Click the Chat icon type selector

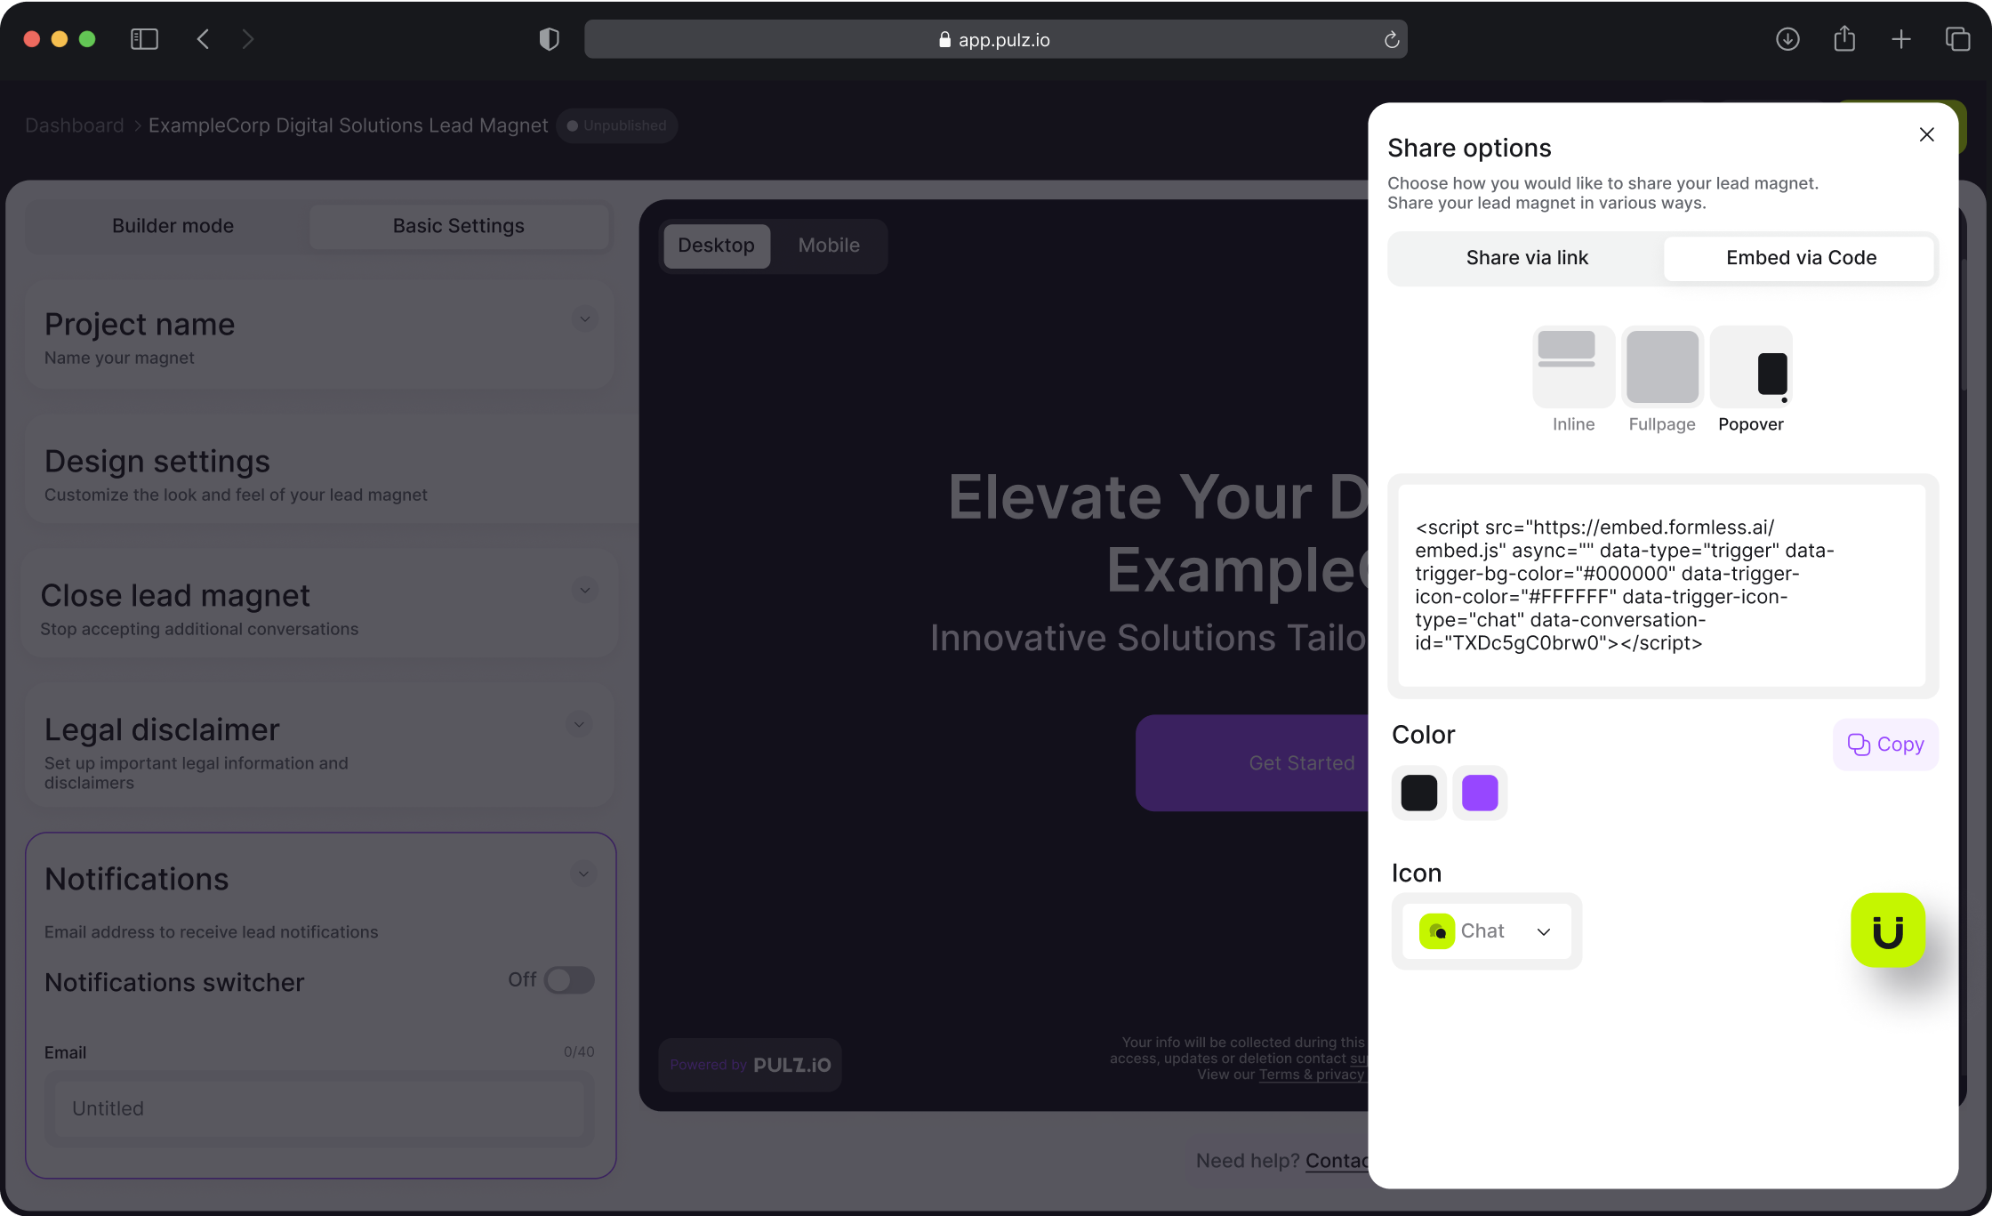pos(1485,930)
